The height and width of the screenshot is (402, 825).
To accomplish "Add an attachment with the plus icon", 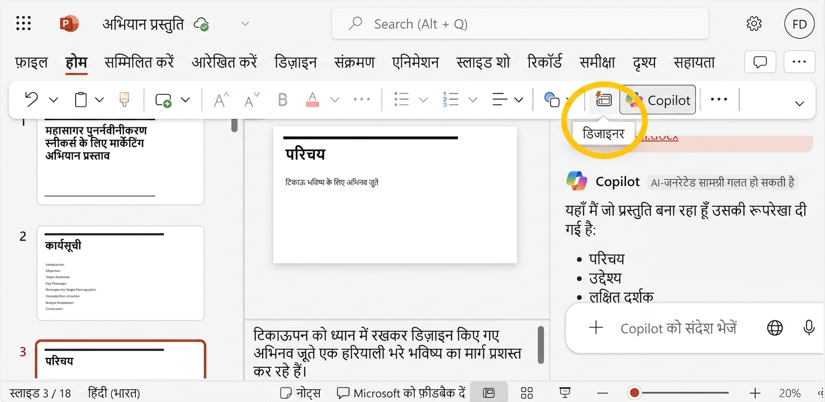I will point(596,327).
